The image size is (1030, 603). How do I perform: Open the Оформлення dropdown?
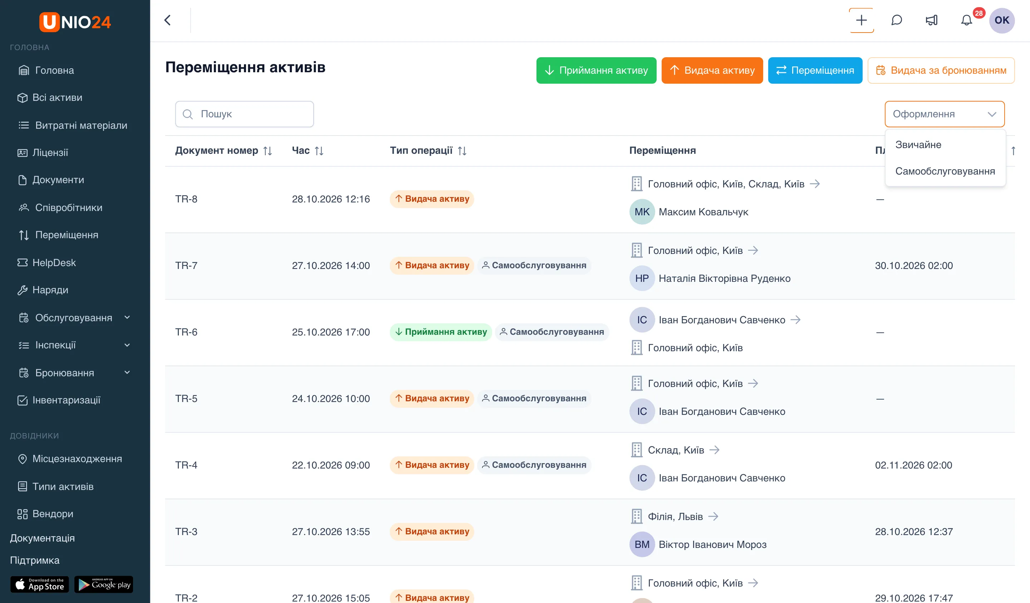(945, 114)
